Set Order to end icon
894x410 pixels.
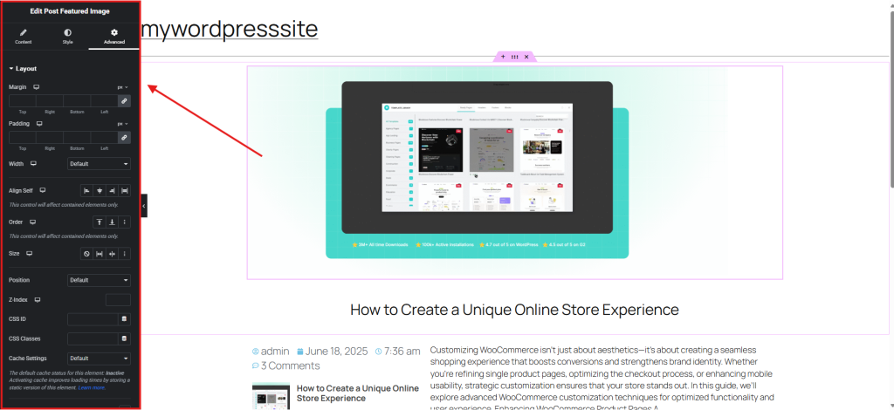[x=112, y=222]
